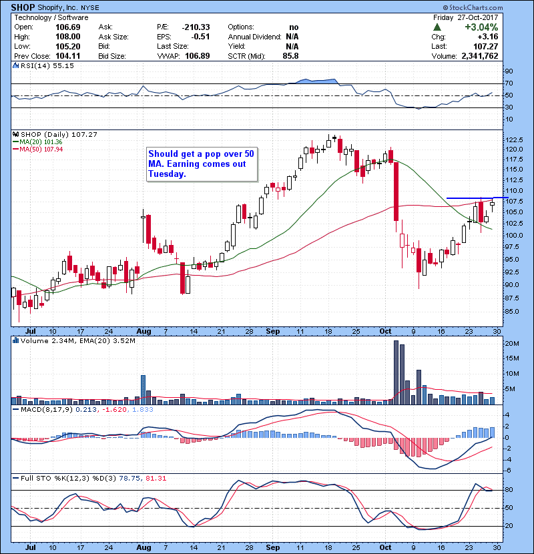The width and height of the screenshot is (534, 554).
Task: Click the SHOP candlestick chart icon
Action: pos(15,134)
